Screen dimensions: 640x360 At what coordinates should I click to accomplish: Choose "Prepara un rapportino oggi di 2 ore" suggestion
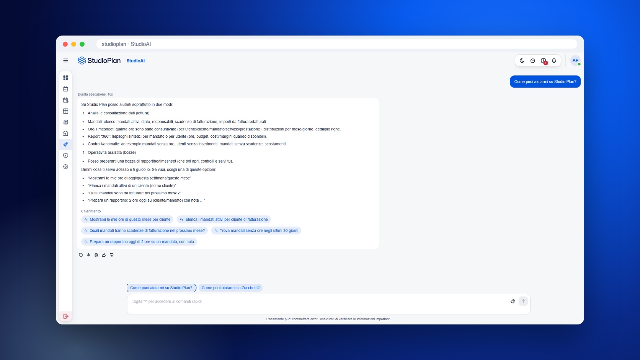(x=139, y=242)
